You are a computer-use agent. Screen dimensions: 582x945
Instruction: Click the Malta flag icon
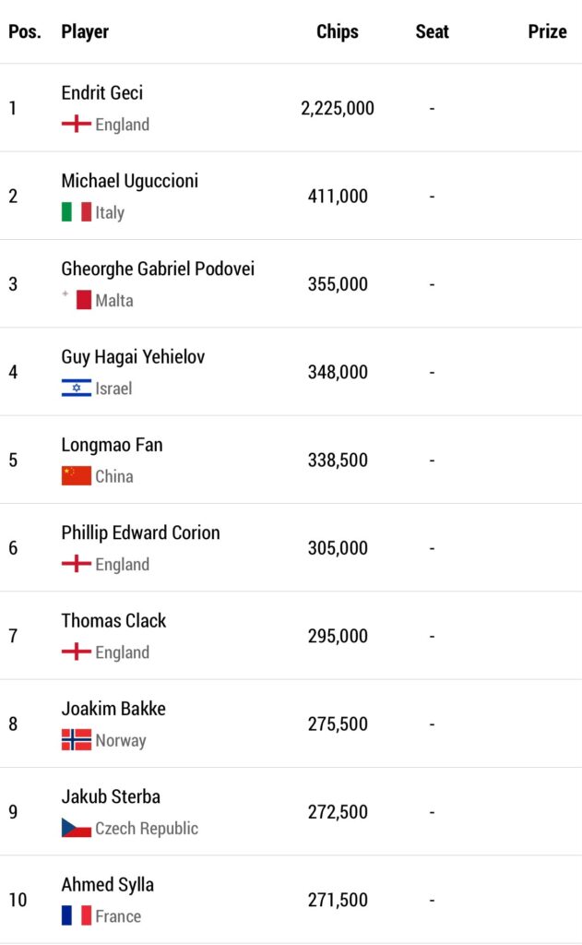pyautogui.click(x=77, y=300)
